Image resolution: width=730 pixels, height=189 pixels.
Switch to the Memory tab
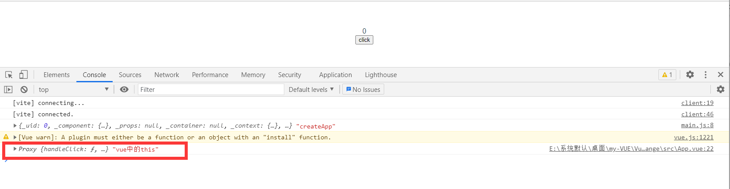click(x=253, y=74)
